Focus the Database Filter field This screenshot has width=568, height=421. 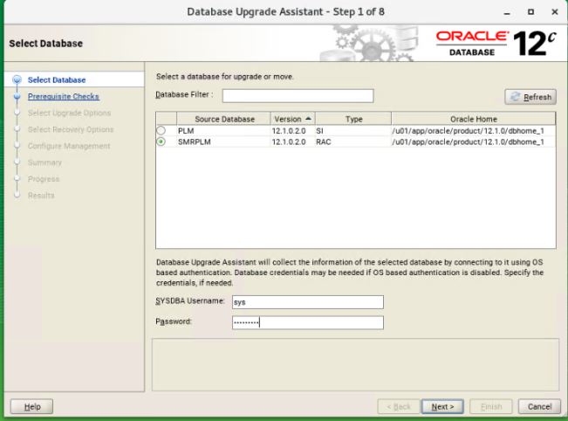[x=298, y=96]
